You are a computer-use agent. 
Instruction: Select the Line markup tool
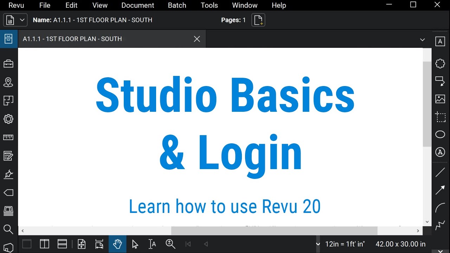[x=440, y=173]
